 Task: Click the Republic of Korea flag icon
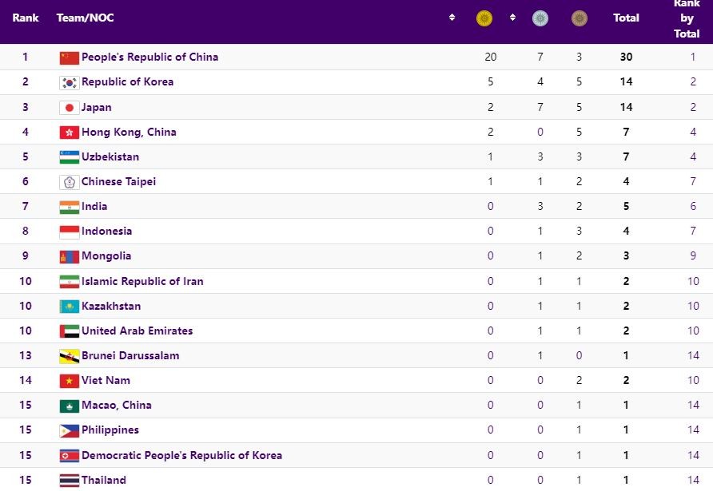pyautogui.click(x=68, y=81)
